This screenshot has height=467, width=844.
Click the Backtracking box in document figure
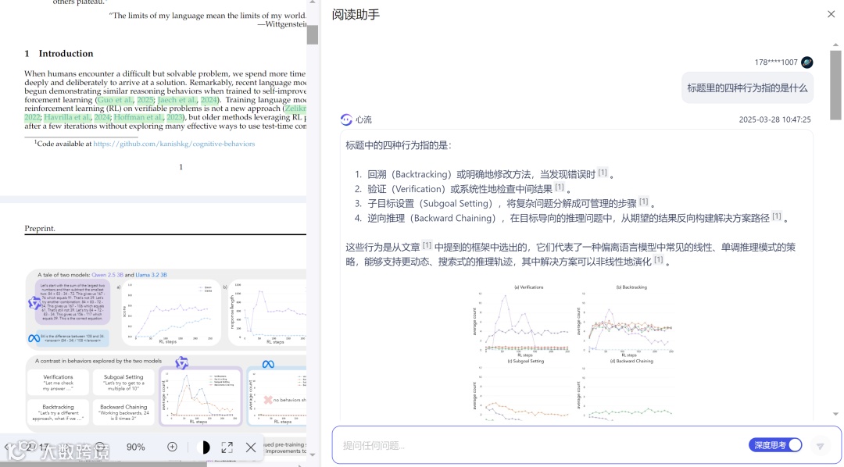(58, 412)
